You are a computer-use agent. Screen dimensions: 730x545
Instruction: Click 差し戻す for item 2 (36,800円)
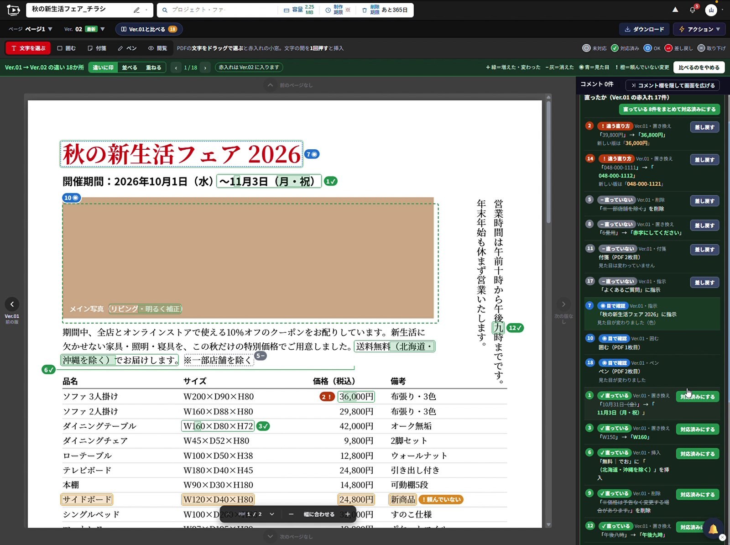pos(704,127)
